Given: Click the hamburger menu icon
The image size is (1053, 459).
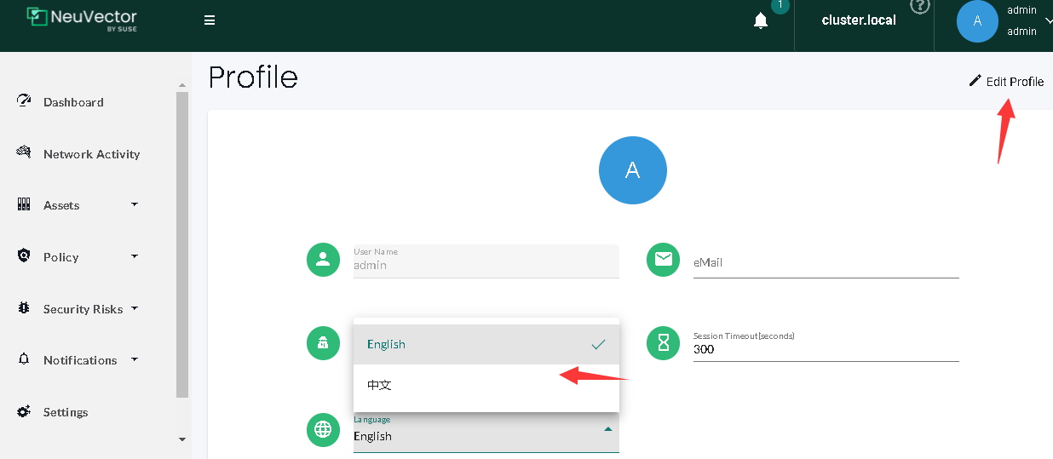Looking at the screenshot, I should [x=210, y=20].
